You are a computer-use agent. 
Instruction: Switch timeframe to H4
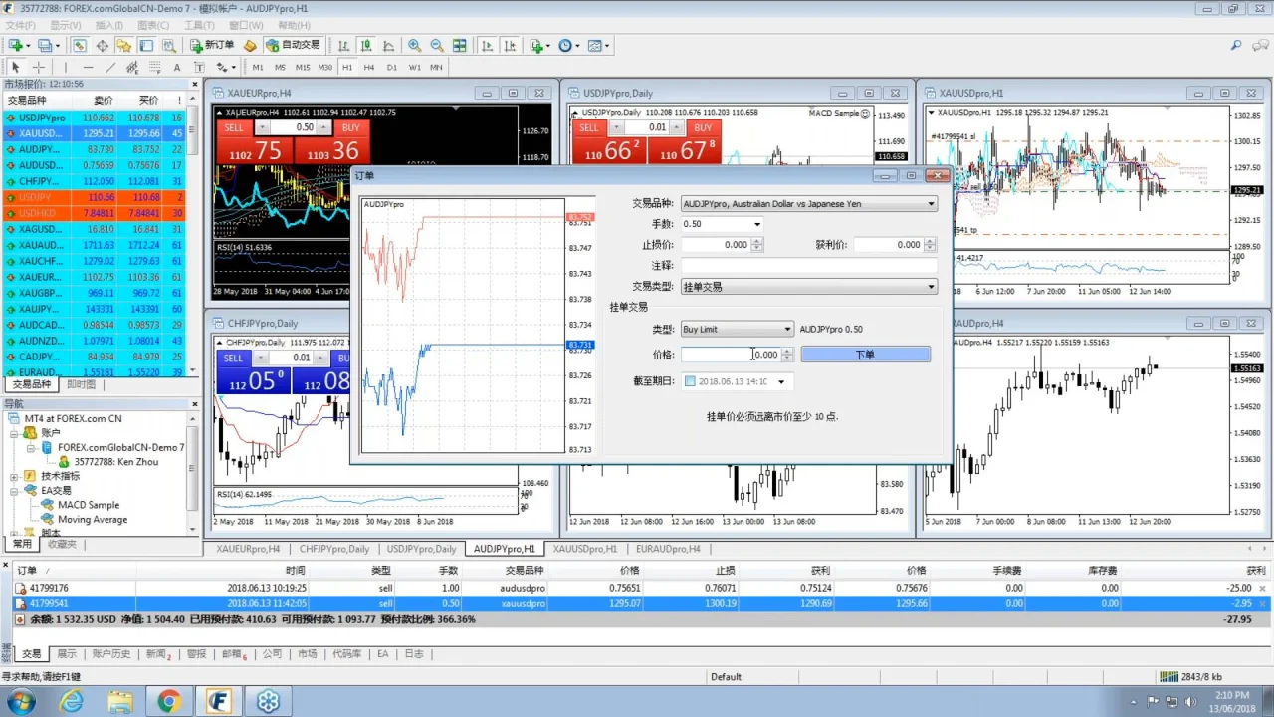coord(369,67)
